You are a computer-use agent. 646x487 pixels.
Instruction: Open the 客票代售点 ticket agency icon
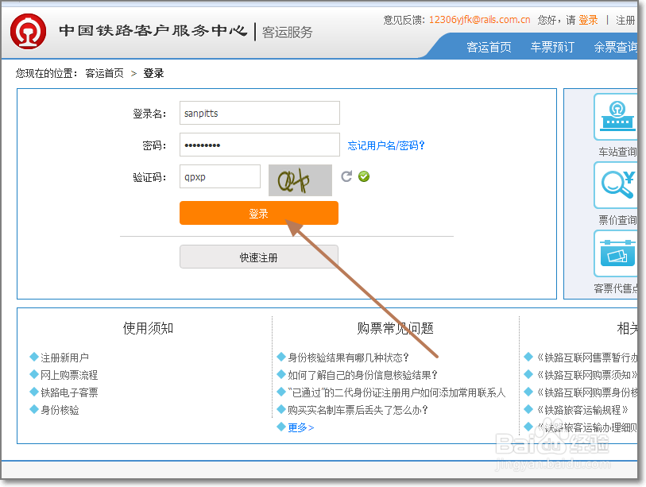[616, 254]
